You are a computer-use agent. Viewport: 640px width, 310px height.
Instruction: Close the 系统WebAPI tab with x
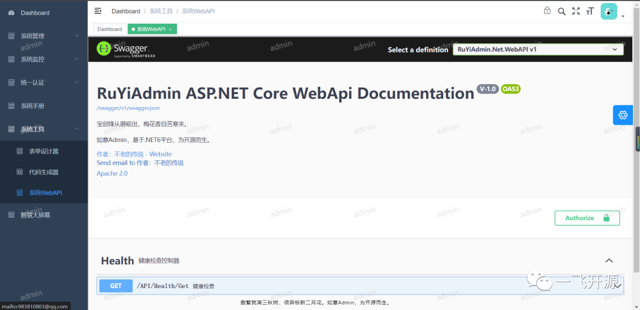(170, 30)
